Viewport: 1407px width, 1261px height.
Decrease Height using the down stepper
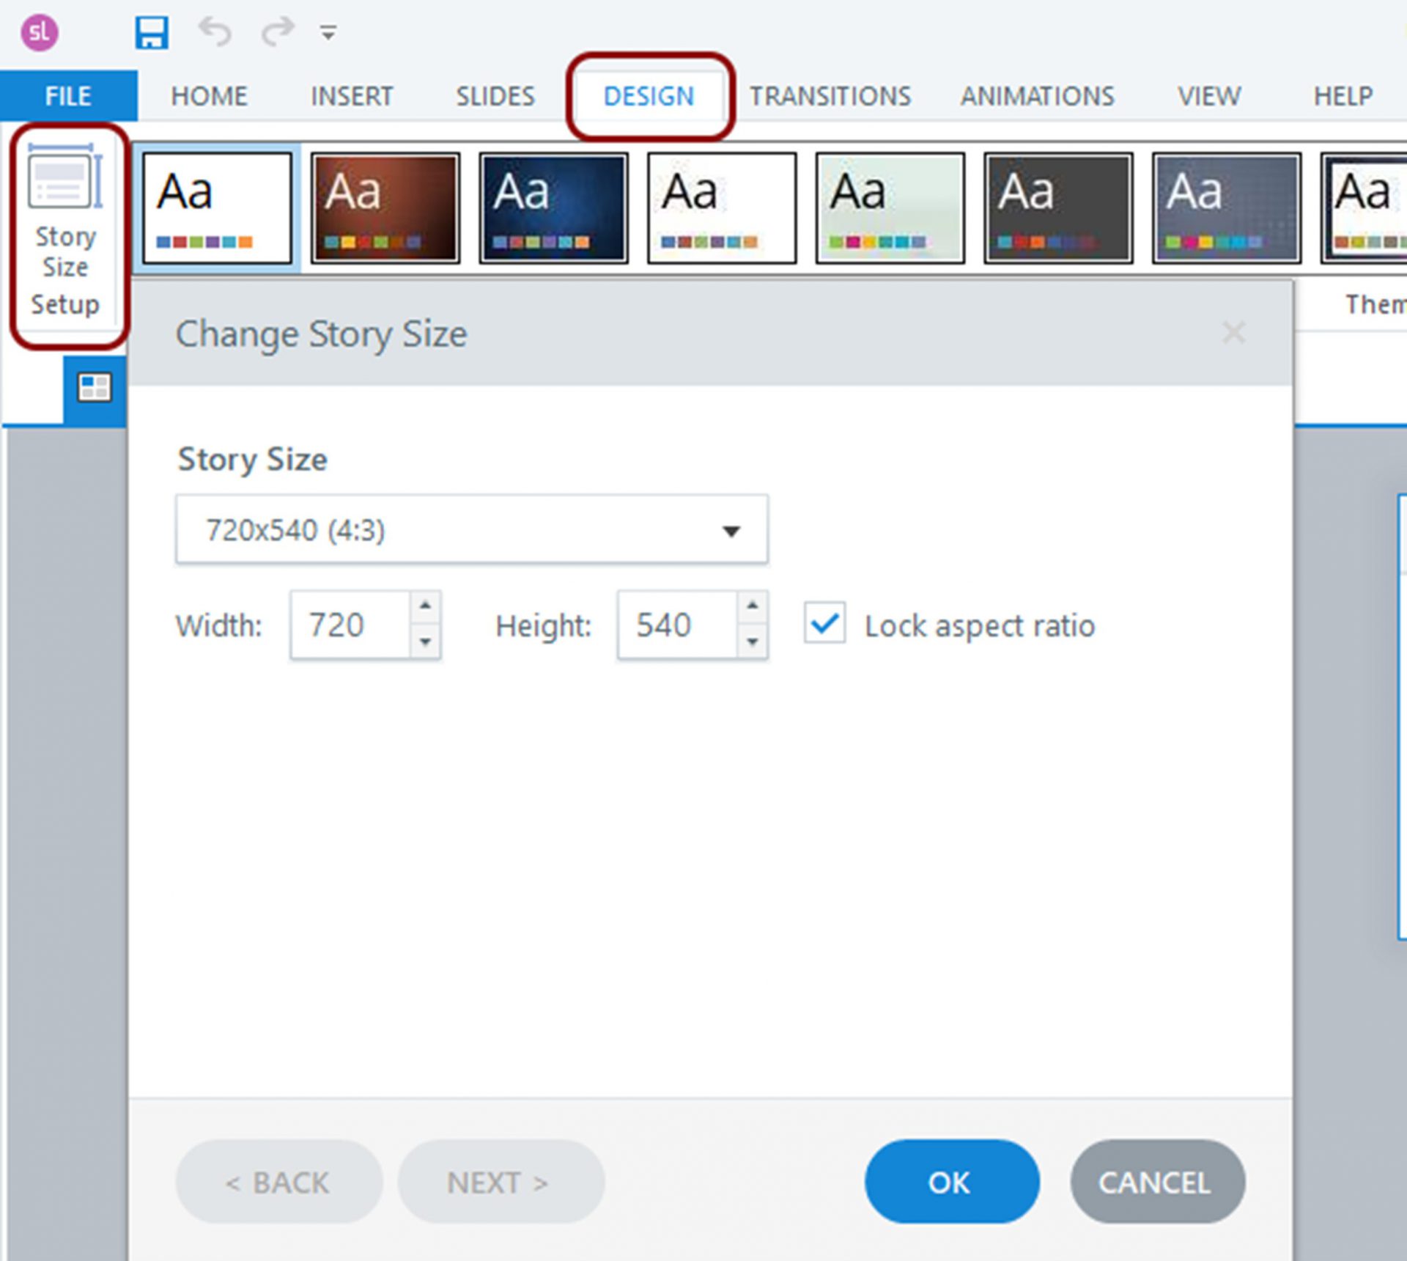(752, 644)
